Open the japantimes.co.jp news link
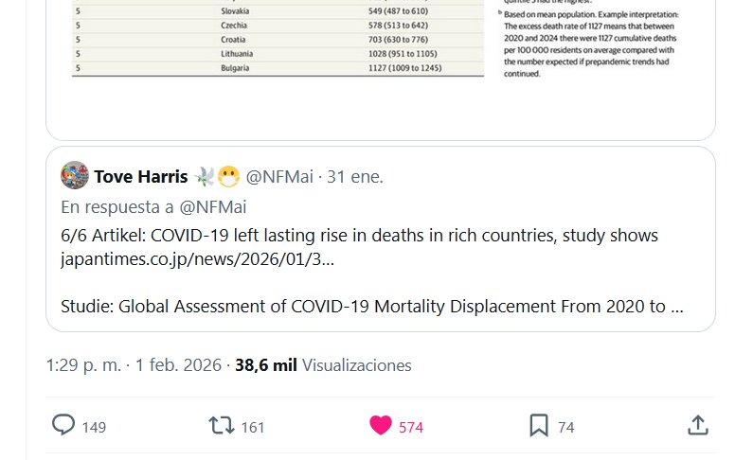This screenshot has height=460, width=735. [197, 257]
